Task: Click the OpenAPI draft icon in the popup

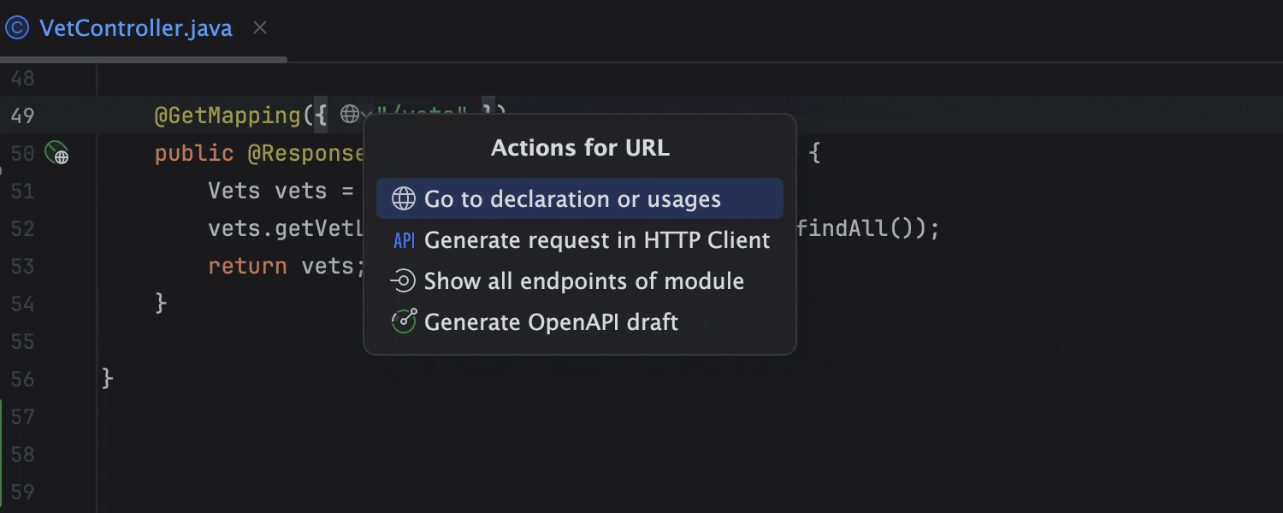Action: [403, 322]
